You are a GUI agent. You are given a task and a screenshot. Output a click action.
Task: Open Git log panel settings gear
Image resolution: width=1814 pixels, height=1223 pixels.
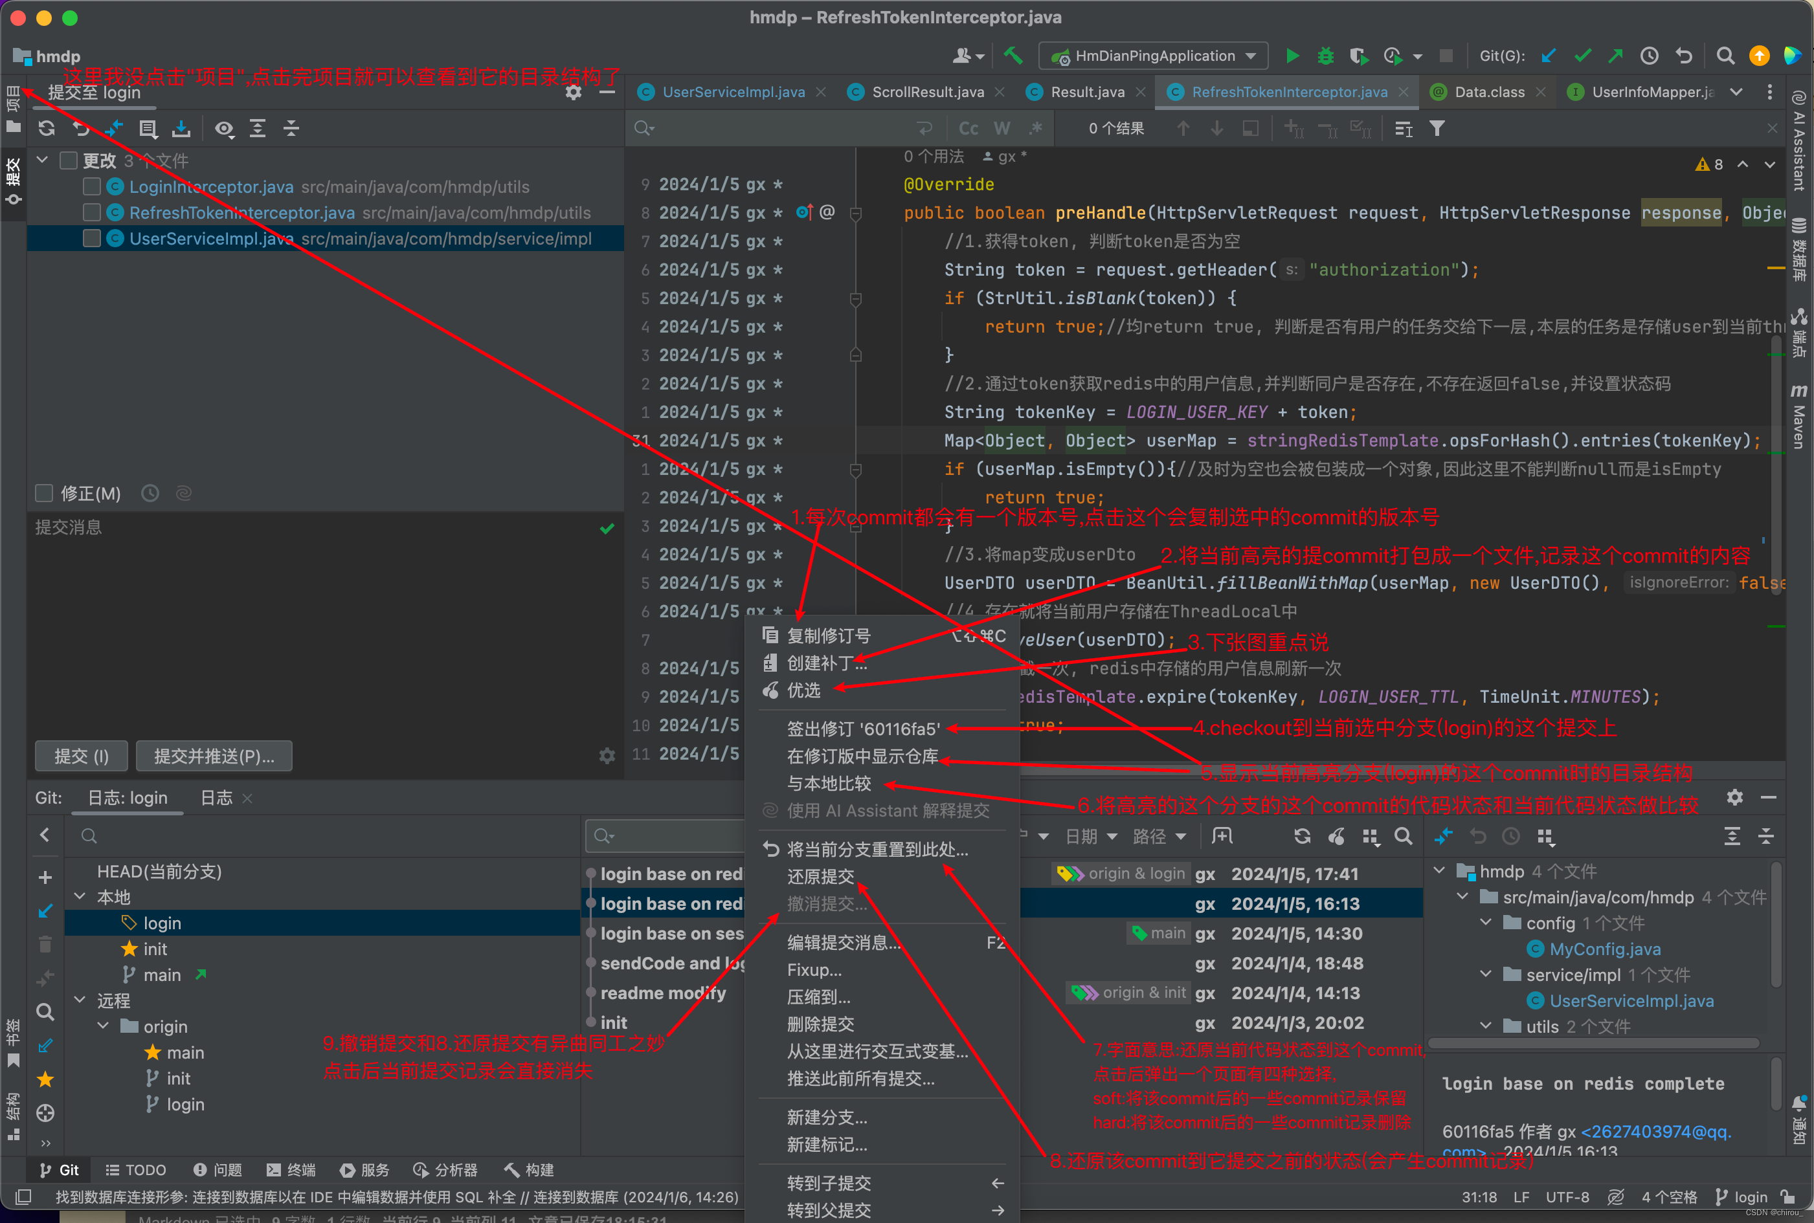point(1734,797)
